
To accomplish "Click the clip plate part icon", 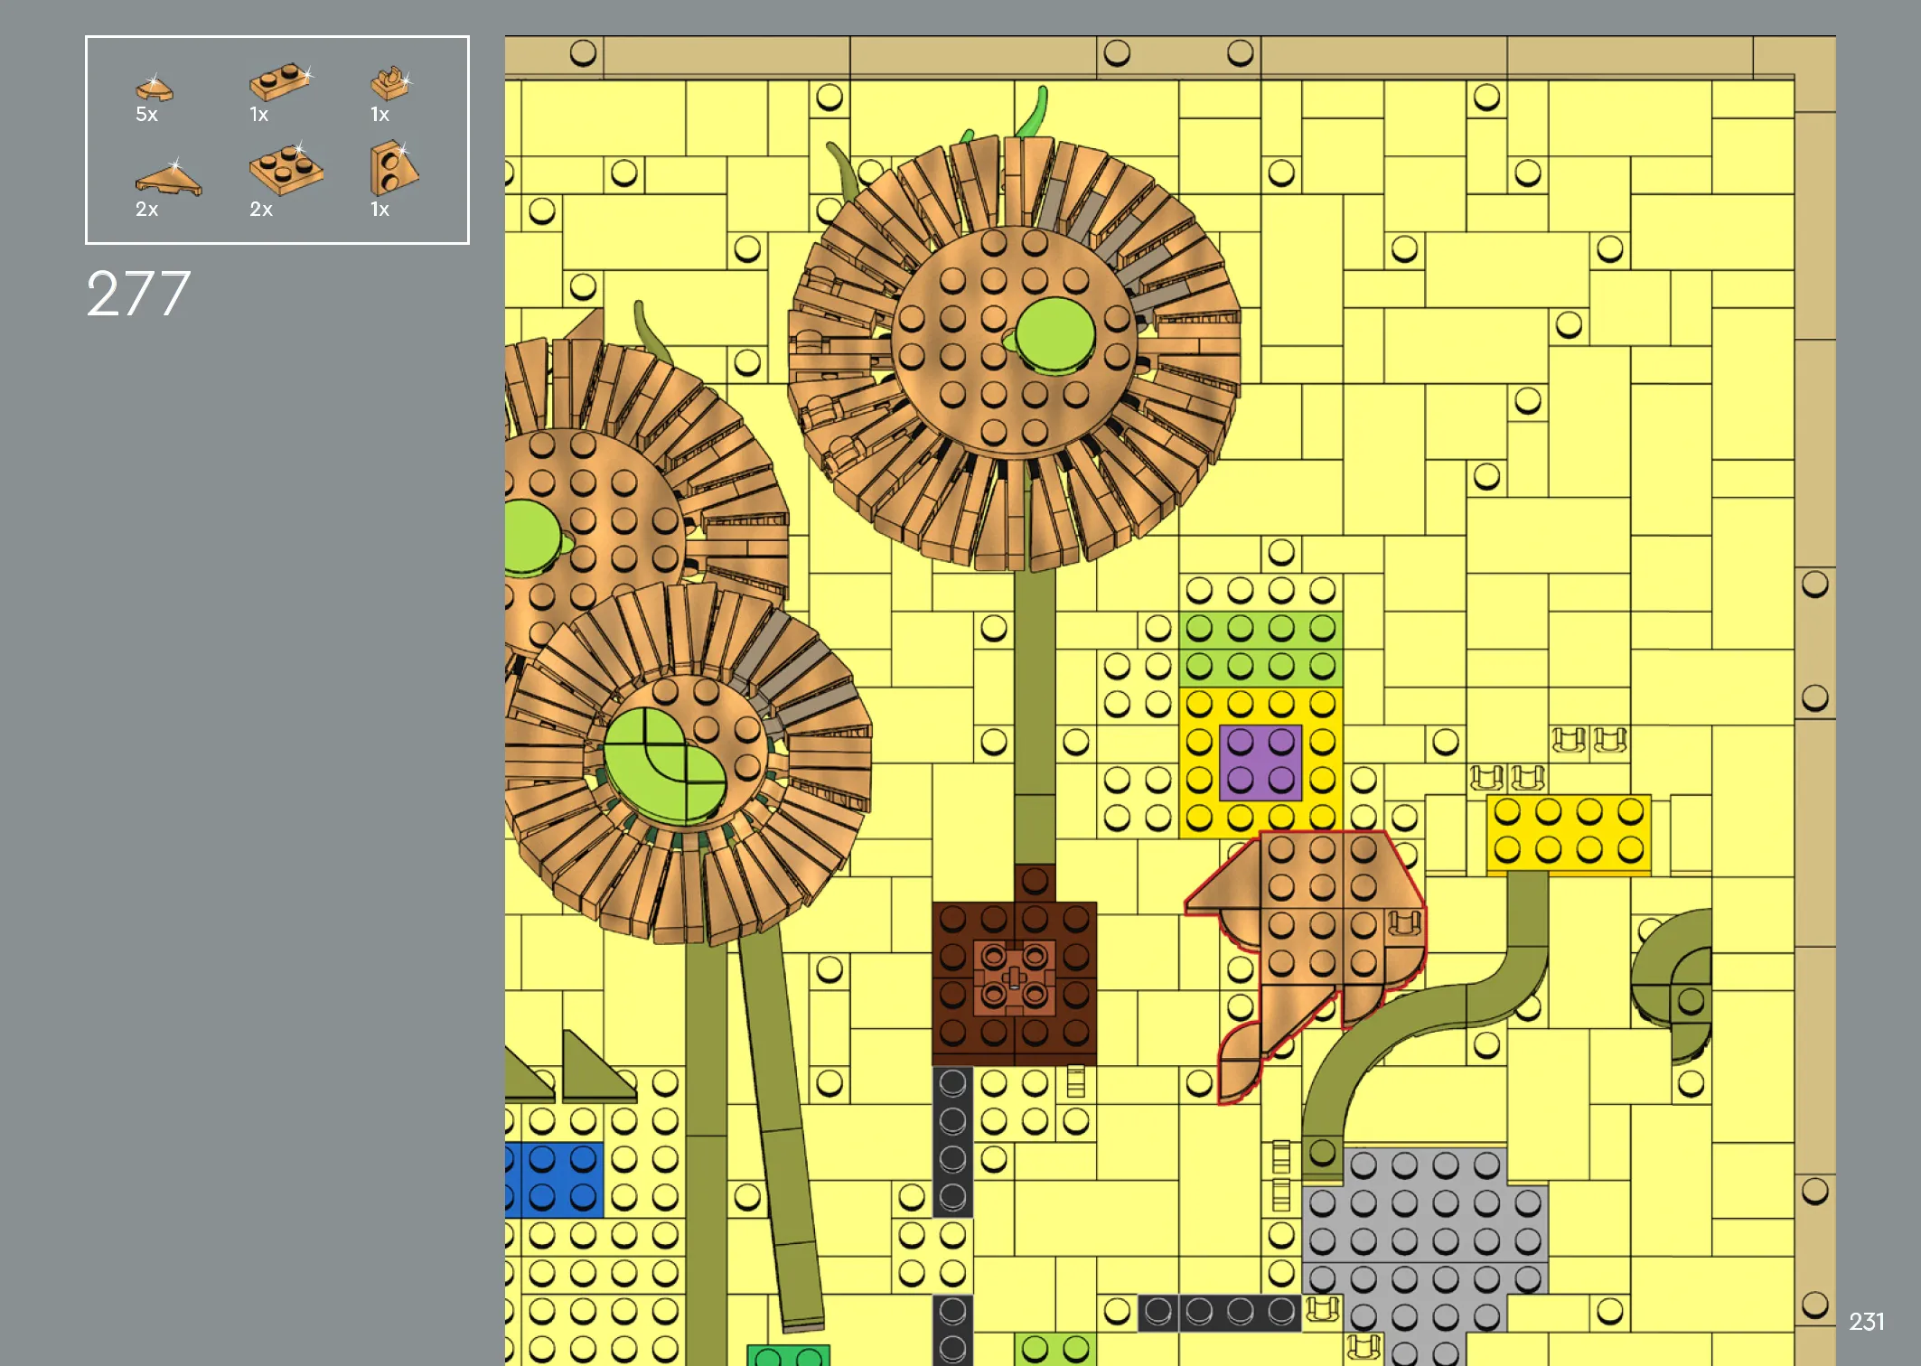I will click(x=389, y=84).
